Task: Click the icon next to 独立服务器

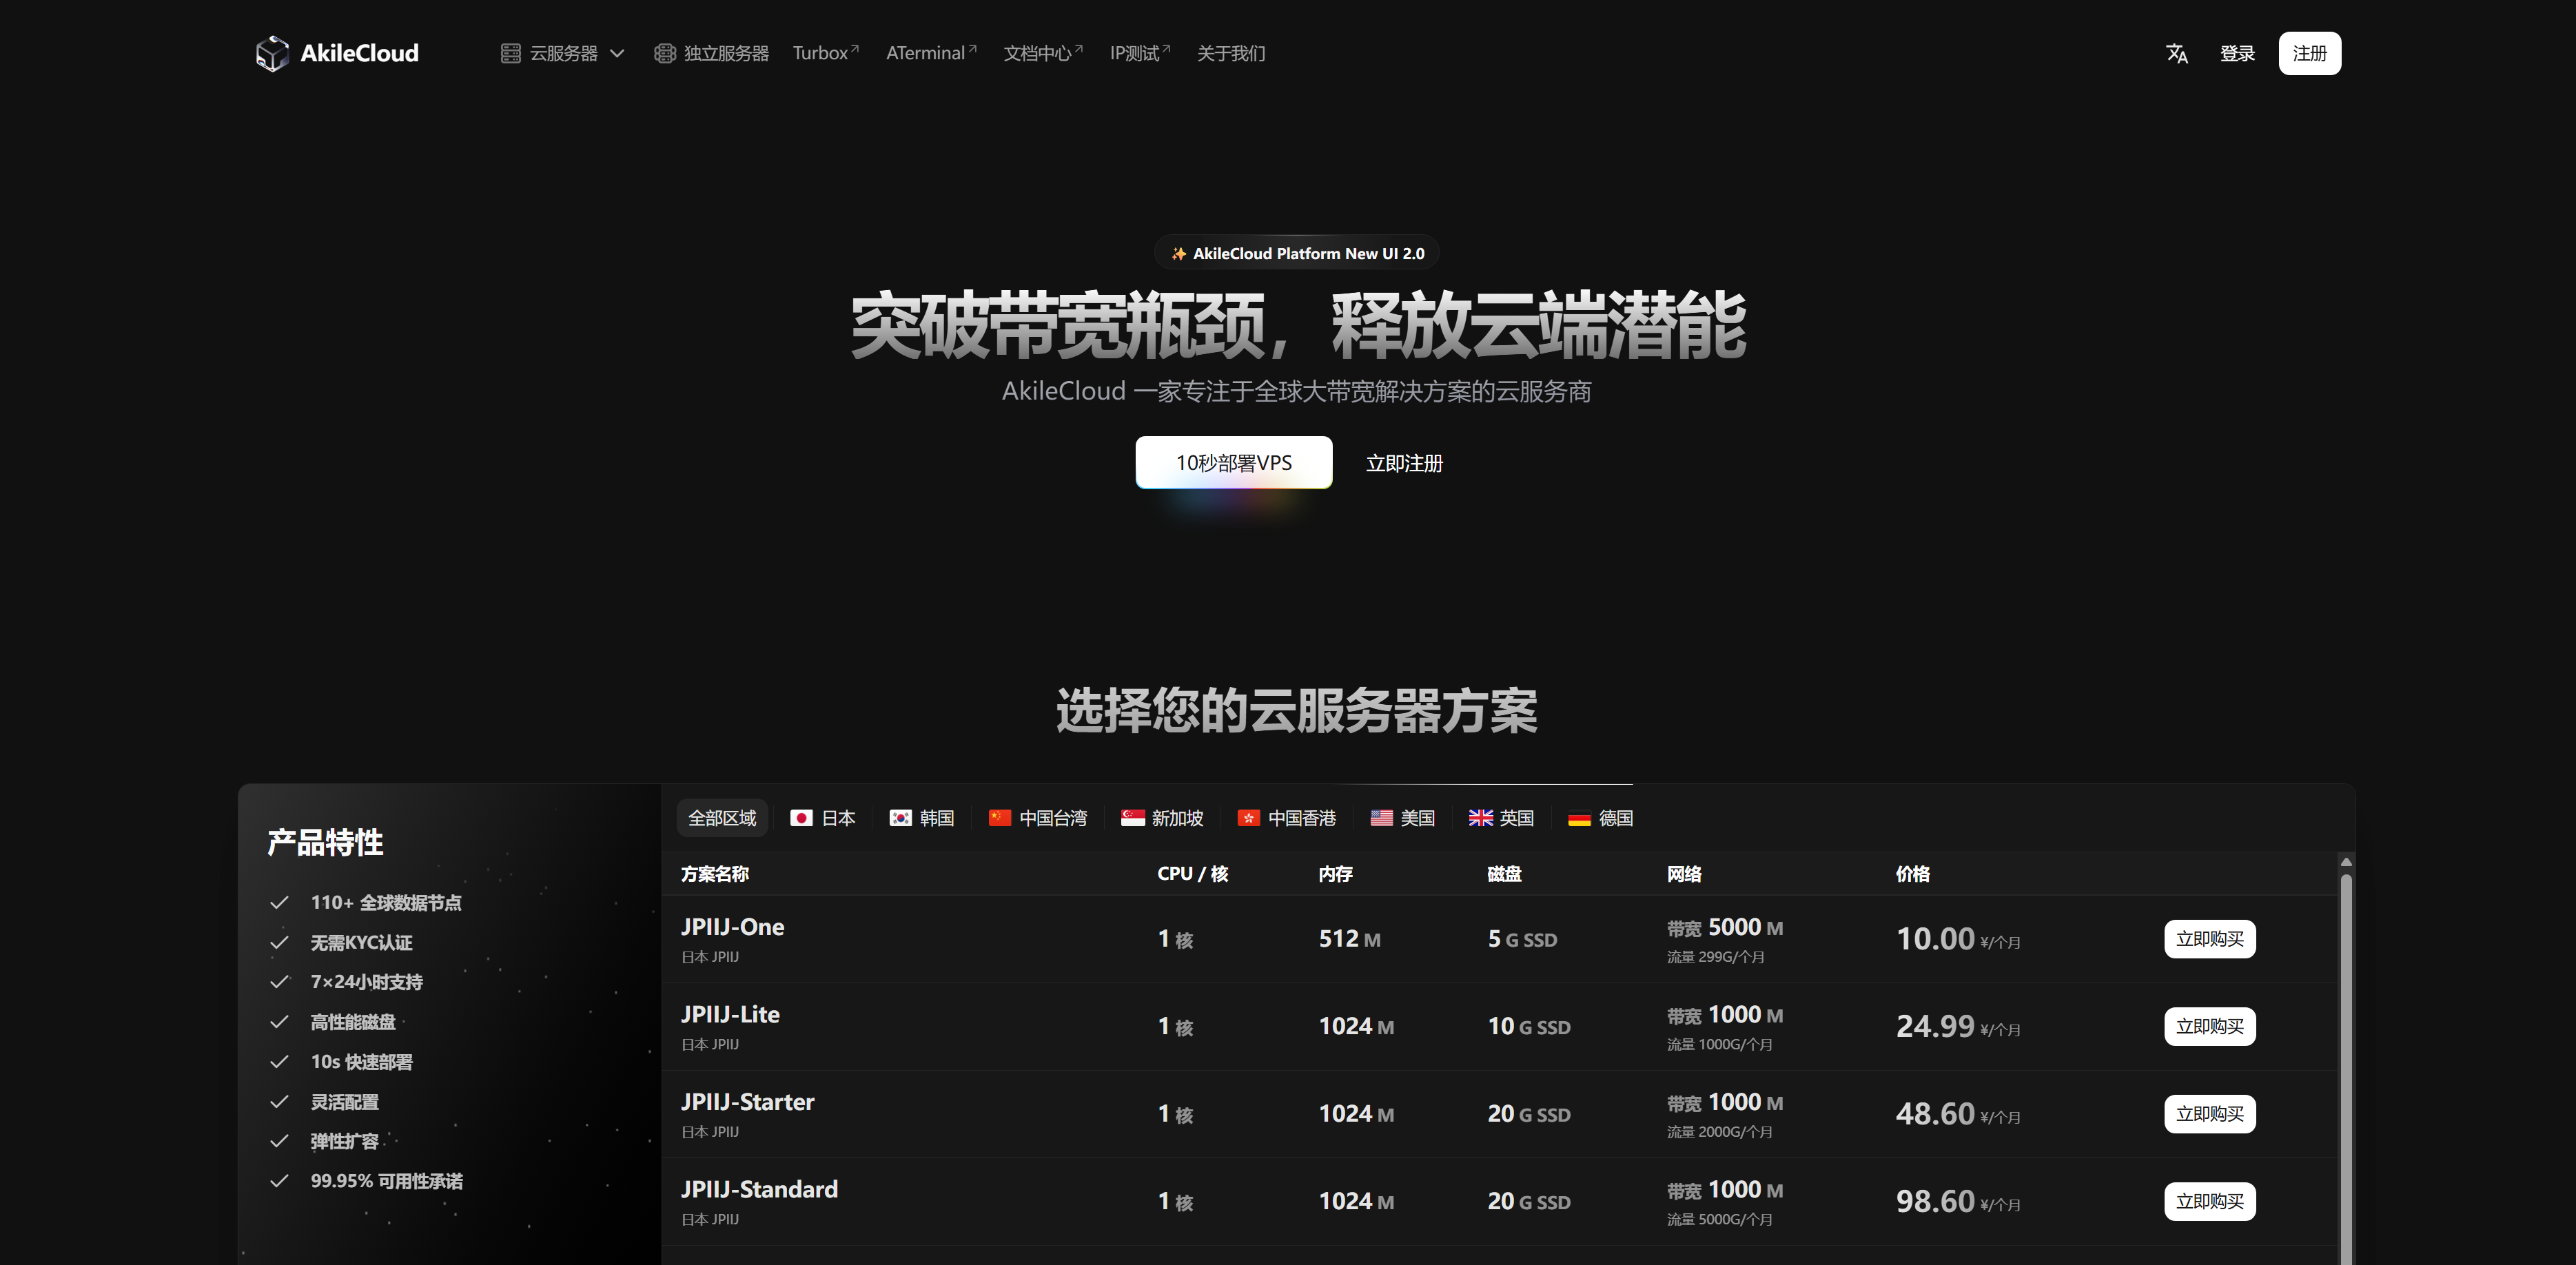Action: pyautogui.click(x=664, y=53)
